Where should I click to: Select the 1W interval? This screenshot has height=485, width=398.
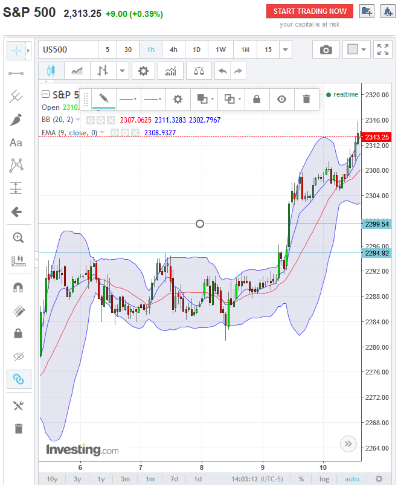click(x=221, y=50)
